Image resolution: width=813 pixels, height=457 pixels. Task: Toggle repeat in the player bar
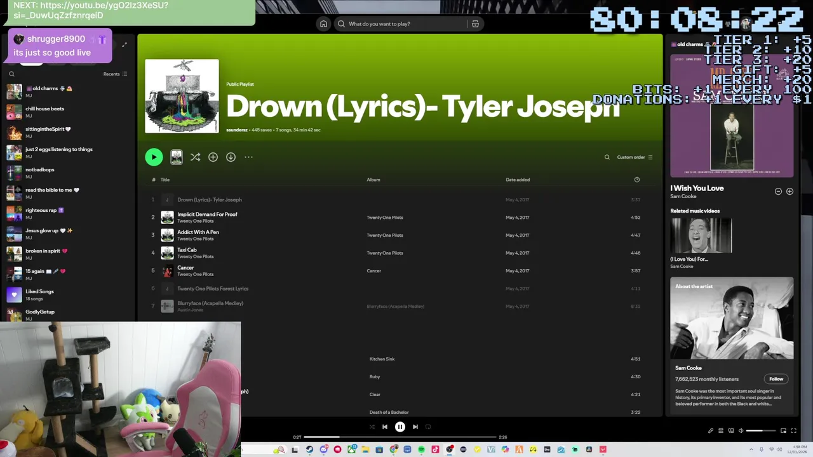click(428, 427)
